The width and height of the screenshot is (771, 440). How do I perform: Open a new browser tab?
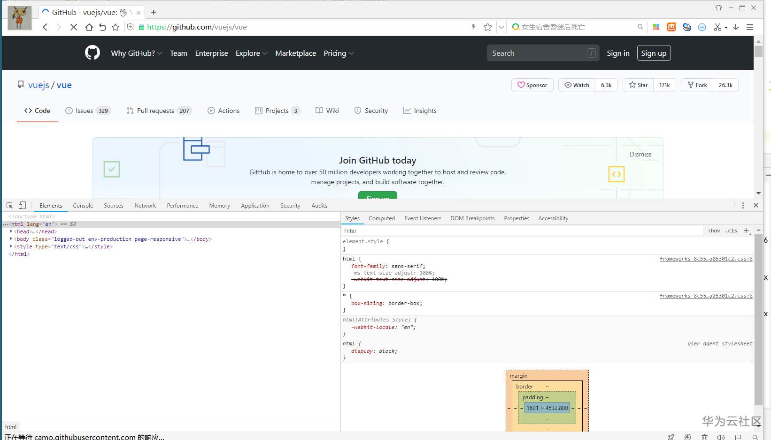pyautogui.click(x=154, y=12)
